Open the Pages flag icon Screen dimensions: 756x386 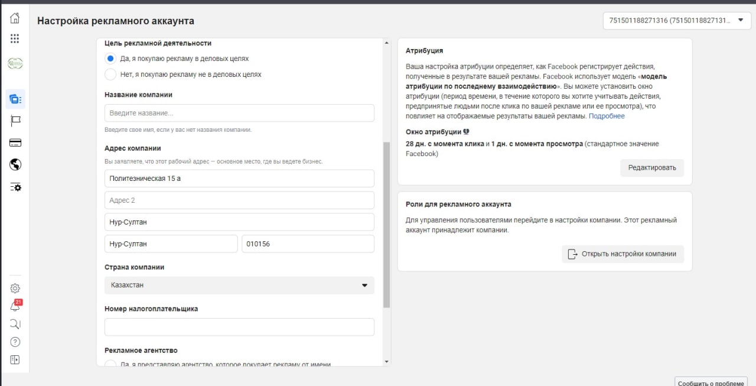[15, 121]
